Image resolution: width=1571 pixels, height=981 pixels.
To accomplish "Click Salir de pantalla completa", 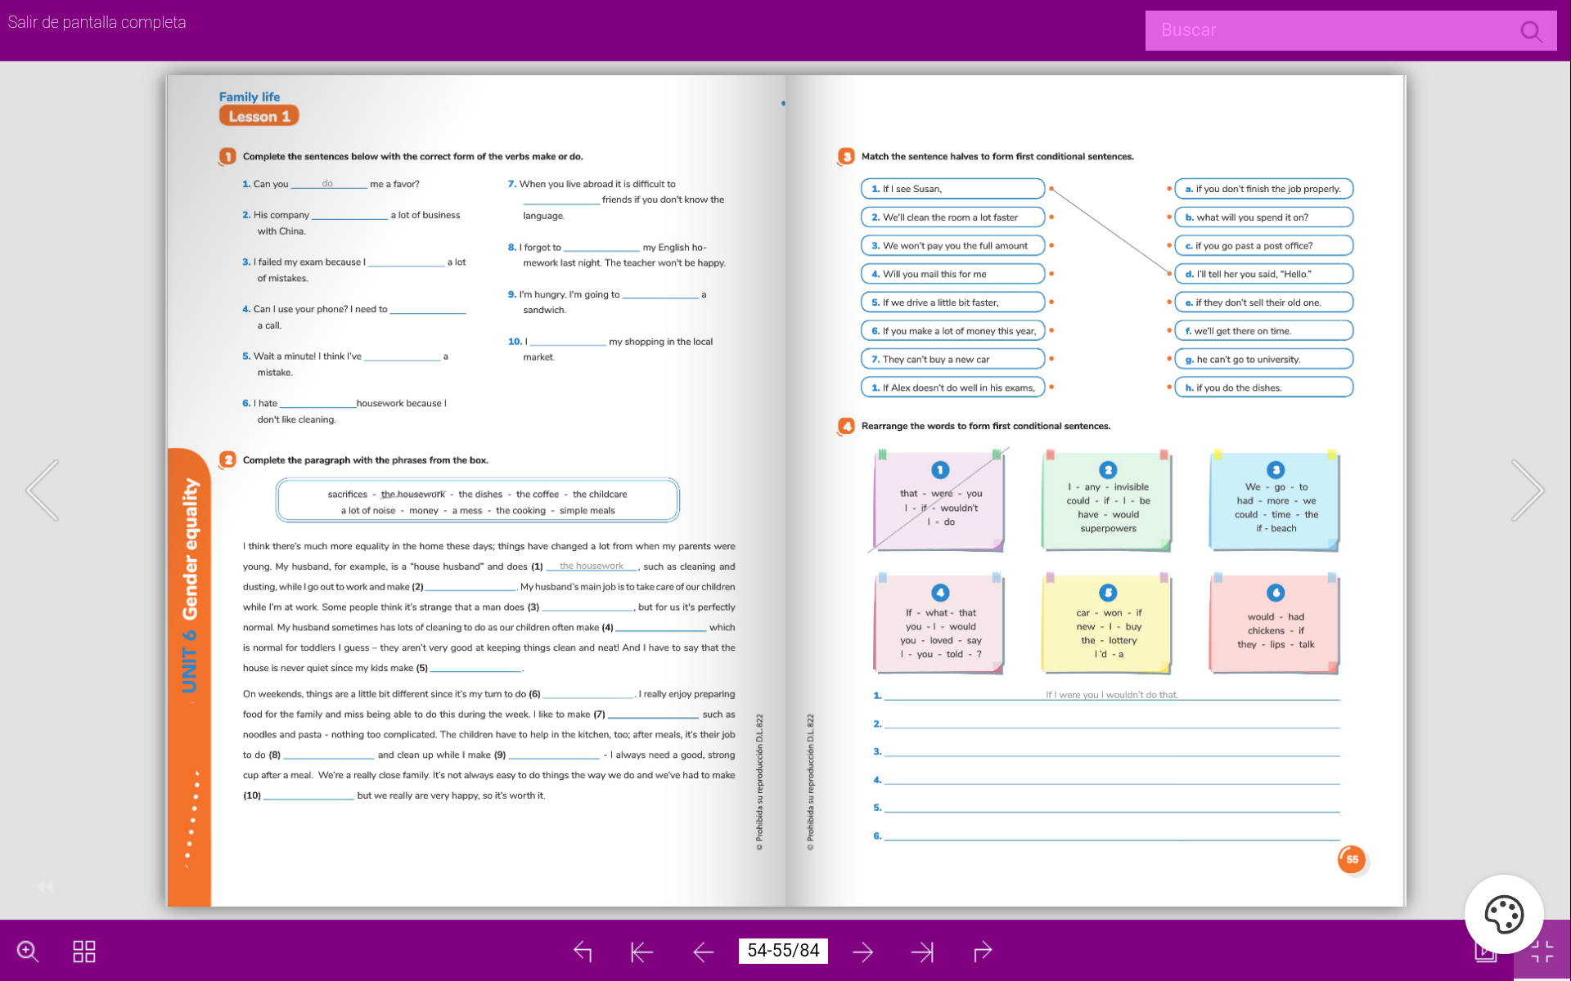I will [x=97, y=22].
